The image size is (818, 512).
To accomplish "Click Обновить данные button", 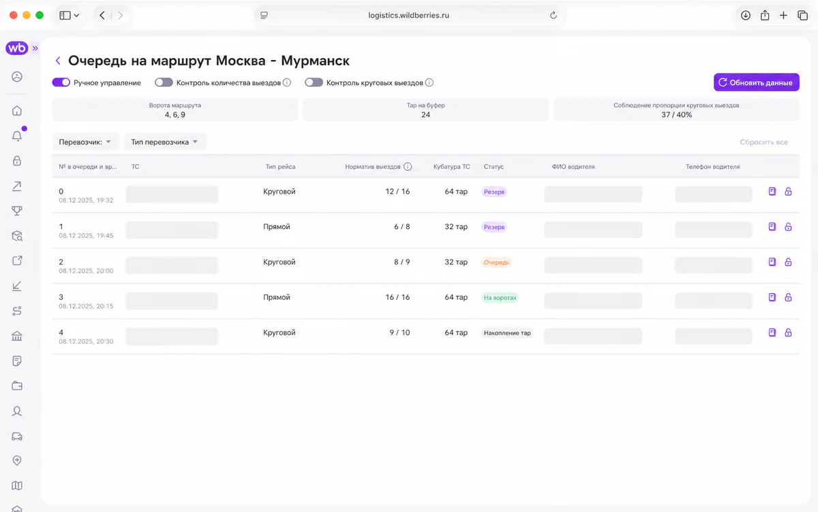I will point(757,82).
